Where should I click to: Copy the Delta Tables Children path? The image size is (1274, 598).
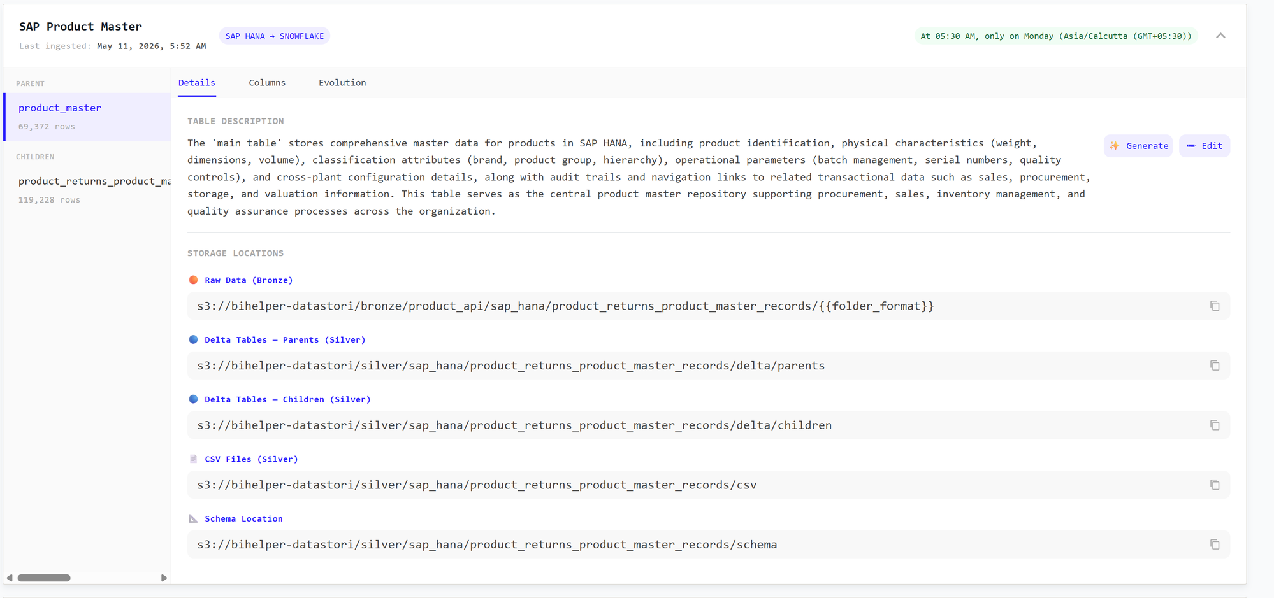tap(1215, 425)
